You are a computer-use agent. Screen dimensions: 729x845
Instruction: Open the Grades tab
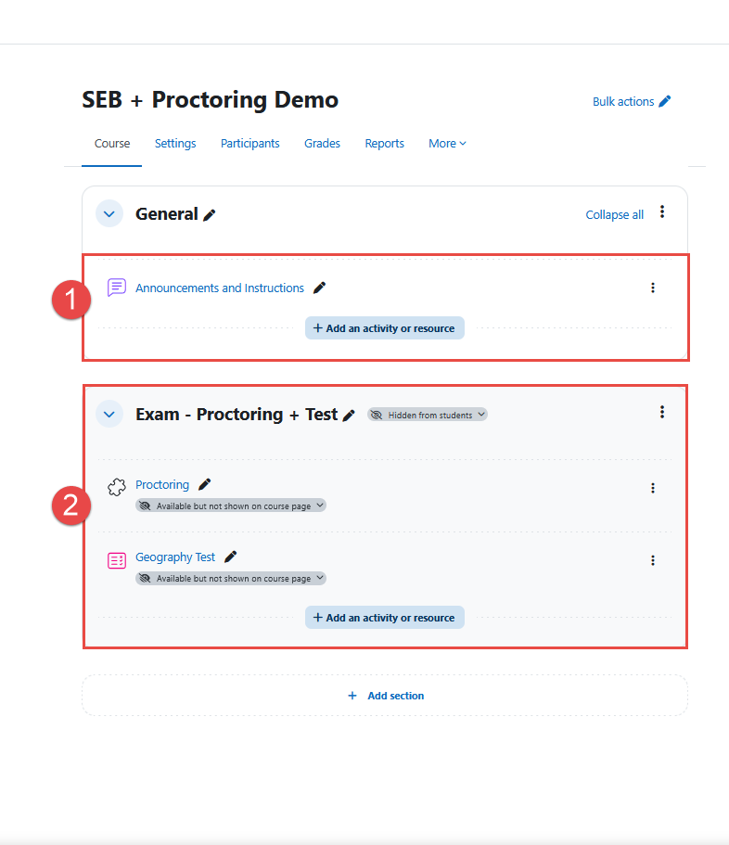pos(322,144)
